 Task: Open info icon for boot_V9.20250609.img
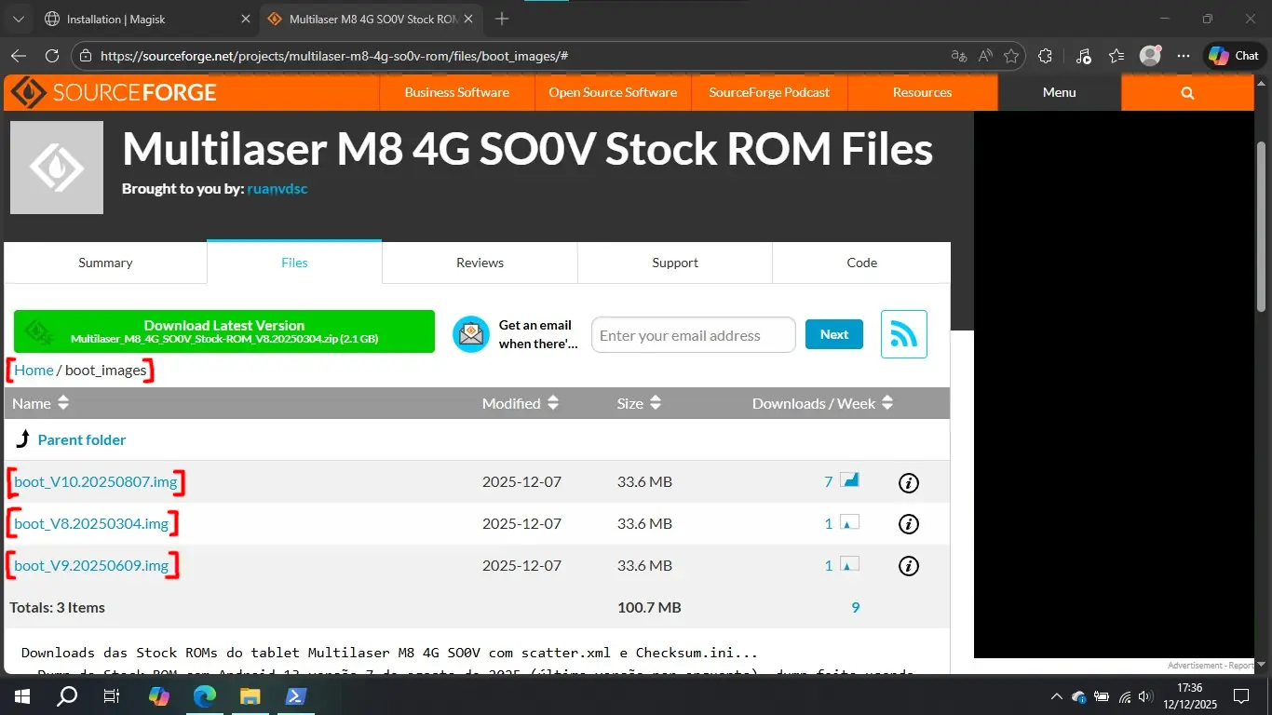(x=908, y=566)
